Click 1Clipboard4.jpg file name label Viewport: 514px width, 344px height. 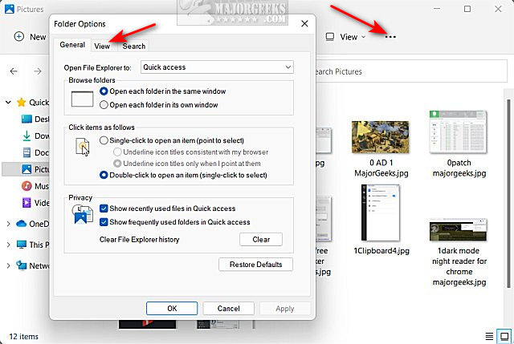click(x=381, y=251)
